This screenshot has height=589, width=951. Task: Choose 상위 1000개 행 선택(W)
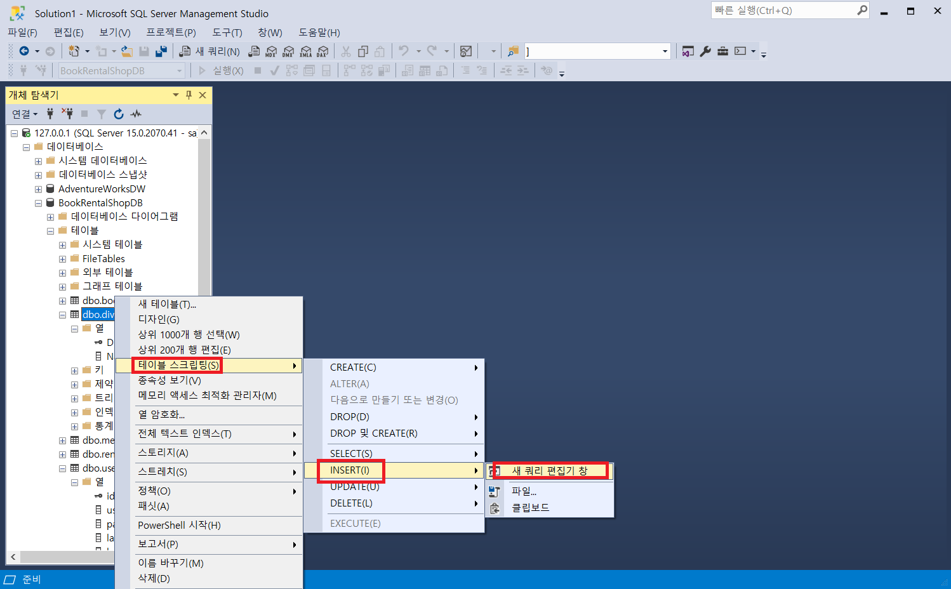pyautogui.click(x=209, y=334)
